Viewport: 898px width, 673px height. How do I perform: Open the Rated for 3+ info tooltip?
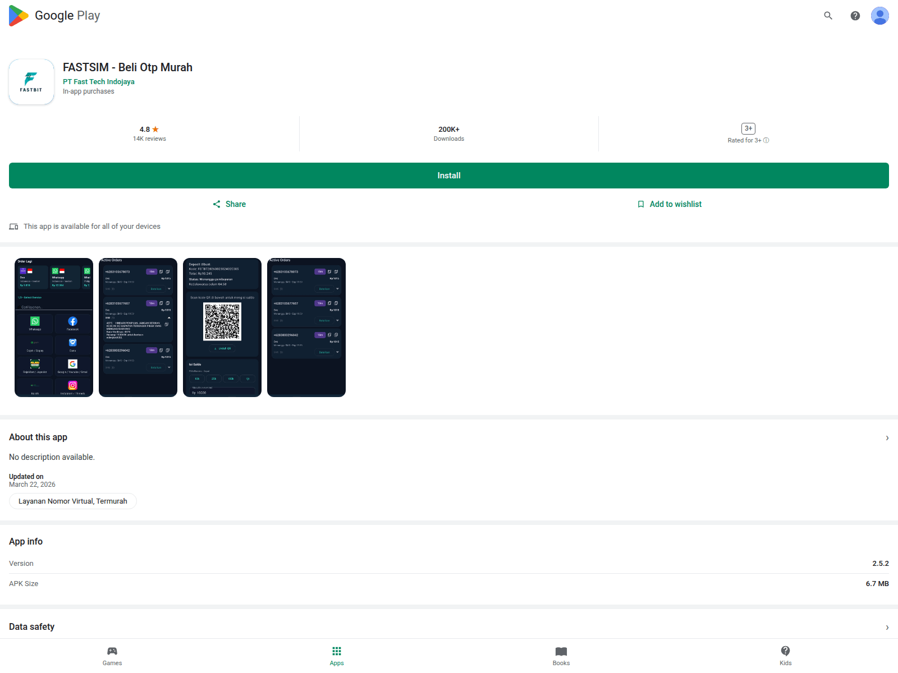pyautogui.click(x=767, y=140)
